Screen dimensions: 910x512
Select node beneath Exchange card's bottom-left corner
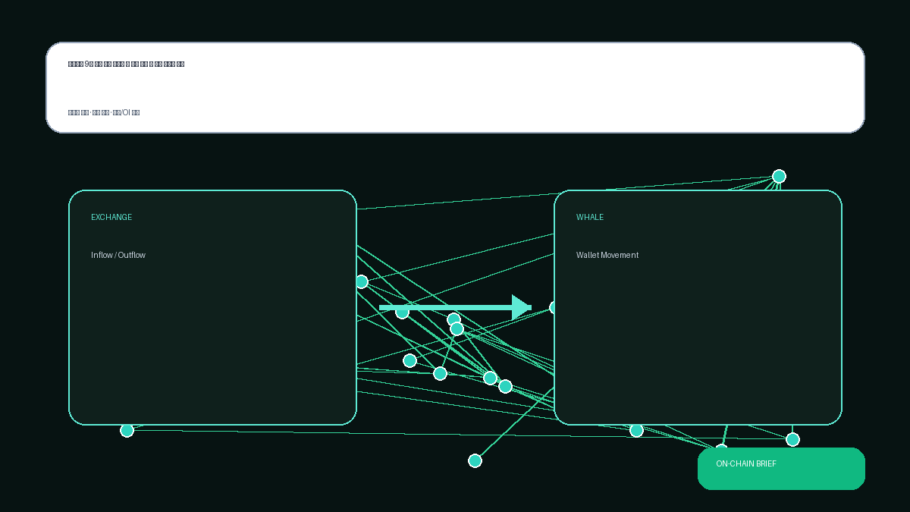coord(127,430)
